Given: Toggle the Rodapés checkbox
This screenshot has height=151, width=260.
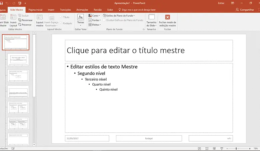Looking at the screenshot, I should pos(66,23).
